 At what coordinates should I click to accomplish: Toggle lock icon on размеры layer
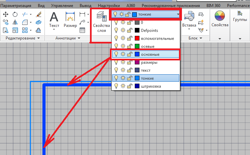pyautogui.click(x=130, y=62)
